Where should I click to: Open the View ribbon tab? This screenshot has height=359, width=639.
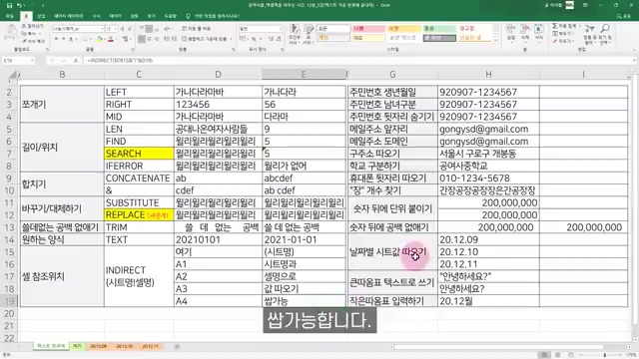point(151,16)
